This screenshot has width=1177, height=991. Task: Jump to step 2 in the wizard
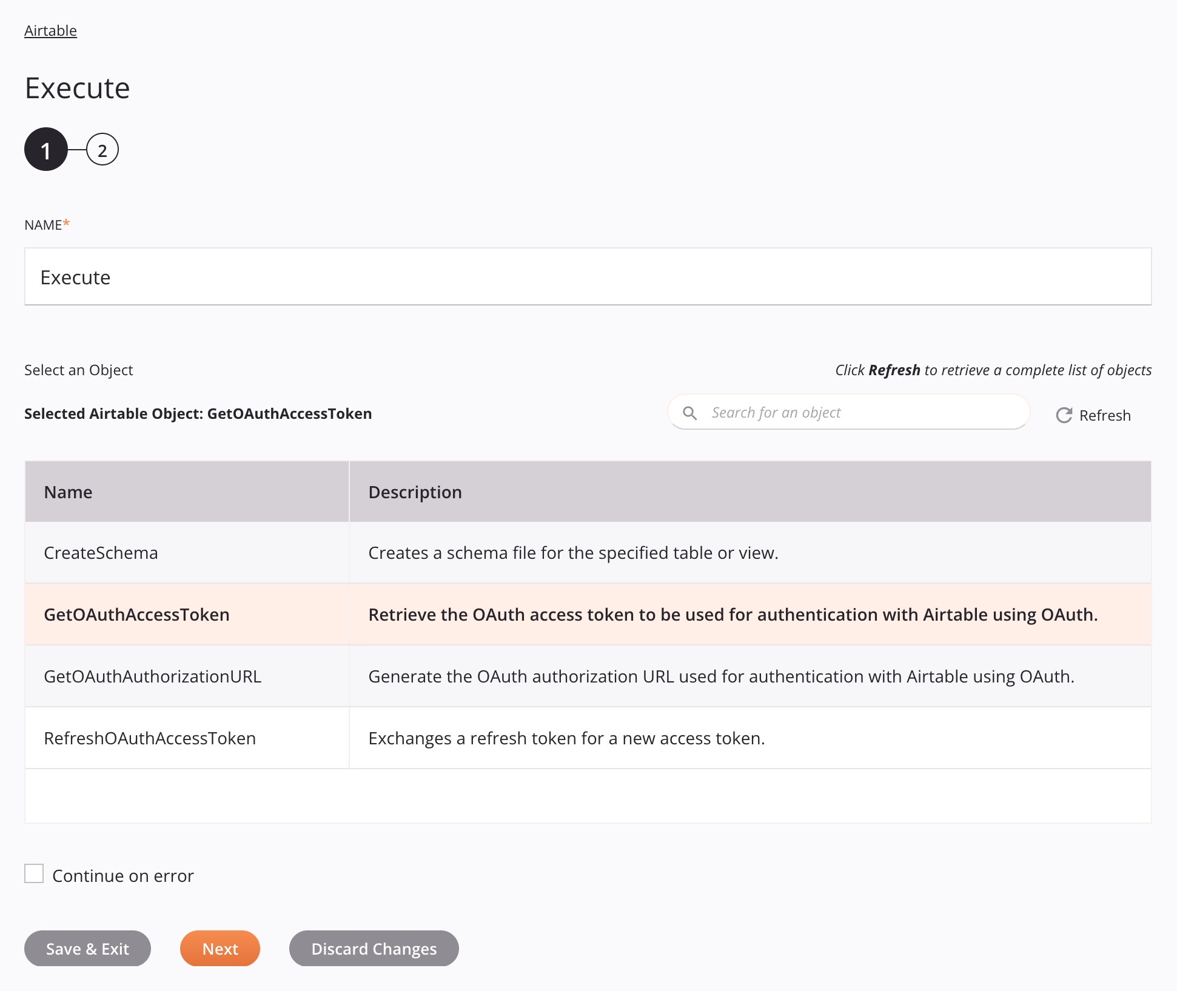point(102,150)
